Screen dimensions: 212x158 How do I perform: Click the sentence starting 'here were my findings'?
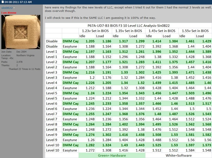click(128, 9)
